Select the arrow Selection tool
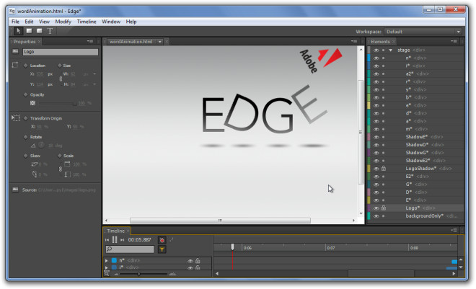The width and height of the screenshot is (476, 289). [18, 31]
